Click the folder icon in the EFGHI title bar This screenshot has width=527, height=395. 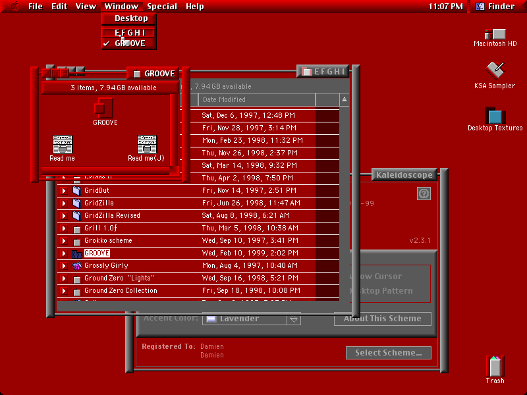tap(306, 72)
